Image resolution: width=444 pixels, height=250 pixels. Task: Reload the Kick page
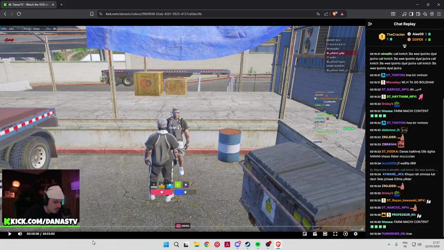(19, 14)
